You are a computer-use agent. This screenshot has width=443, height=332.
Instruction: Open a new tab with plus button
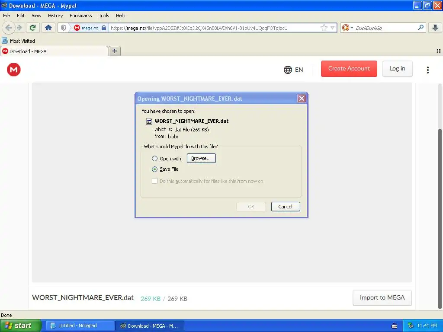coord(114,51)
